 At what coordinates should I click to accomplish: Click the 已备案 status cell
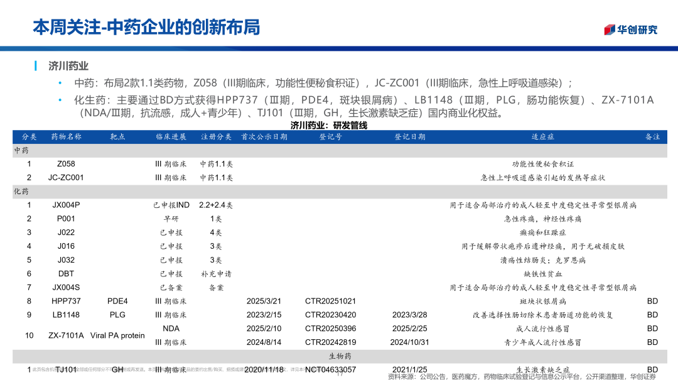[x=171, y=288]
